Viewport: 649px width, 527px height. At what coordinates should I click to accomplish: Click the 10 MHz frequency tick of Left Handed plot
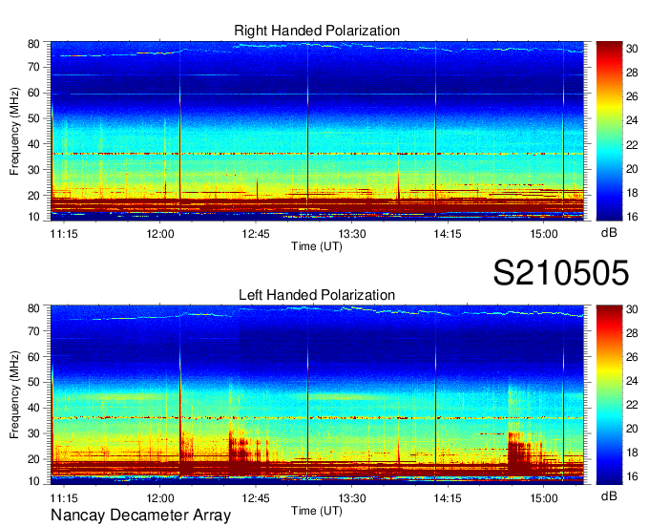[x=34, y=480]
